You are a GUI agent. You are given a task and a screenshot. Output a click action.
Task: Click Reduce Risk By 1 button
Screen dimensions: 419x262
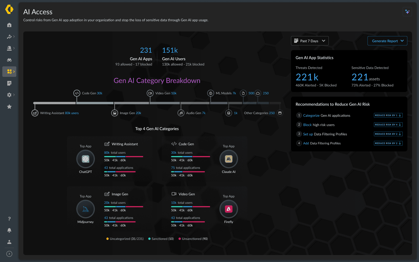(x=388, y=115)
